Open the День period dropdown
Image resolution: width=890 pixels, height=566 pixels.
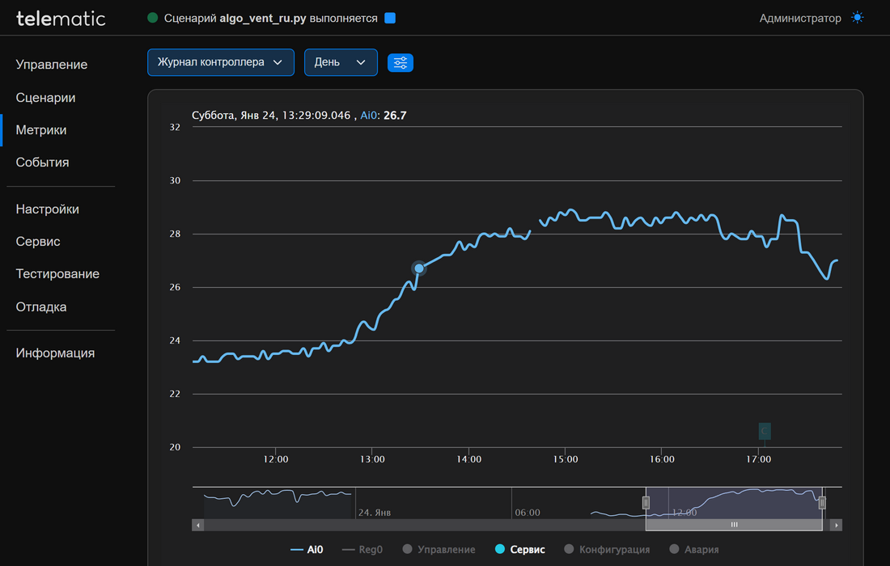(x=341, y=62)
